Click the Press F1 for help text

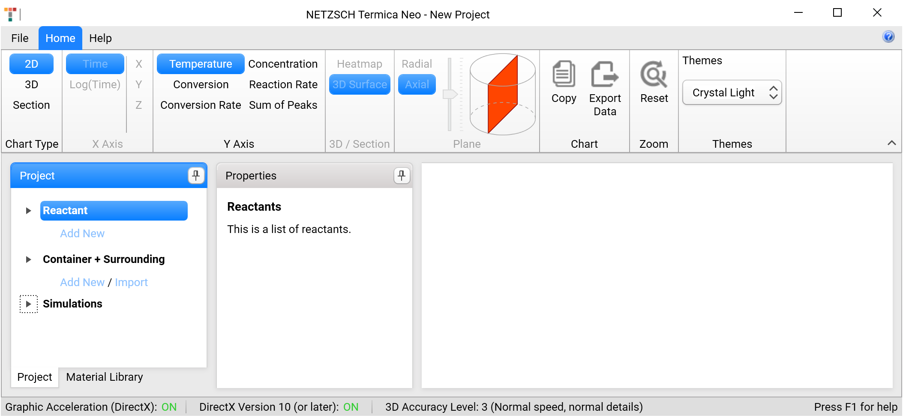pyautogui.click(x=855, y=407)
